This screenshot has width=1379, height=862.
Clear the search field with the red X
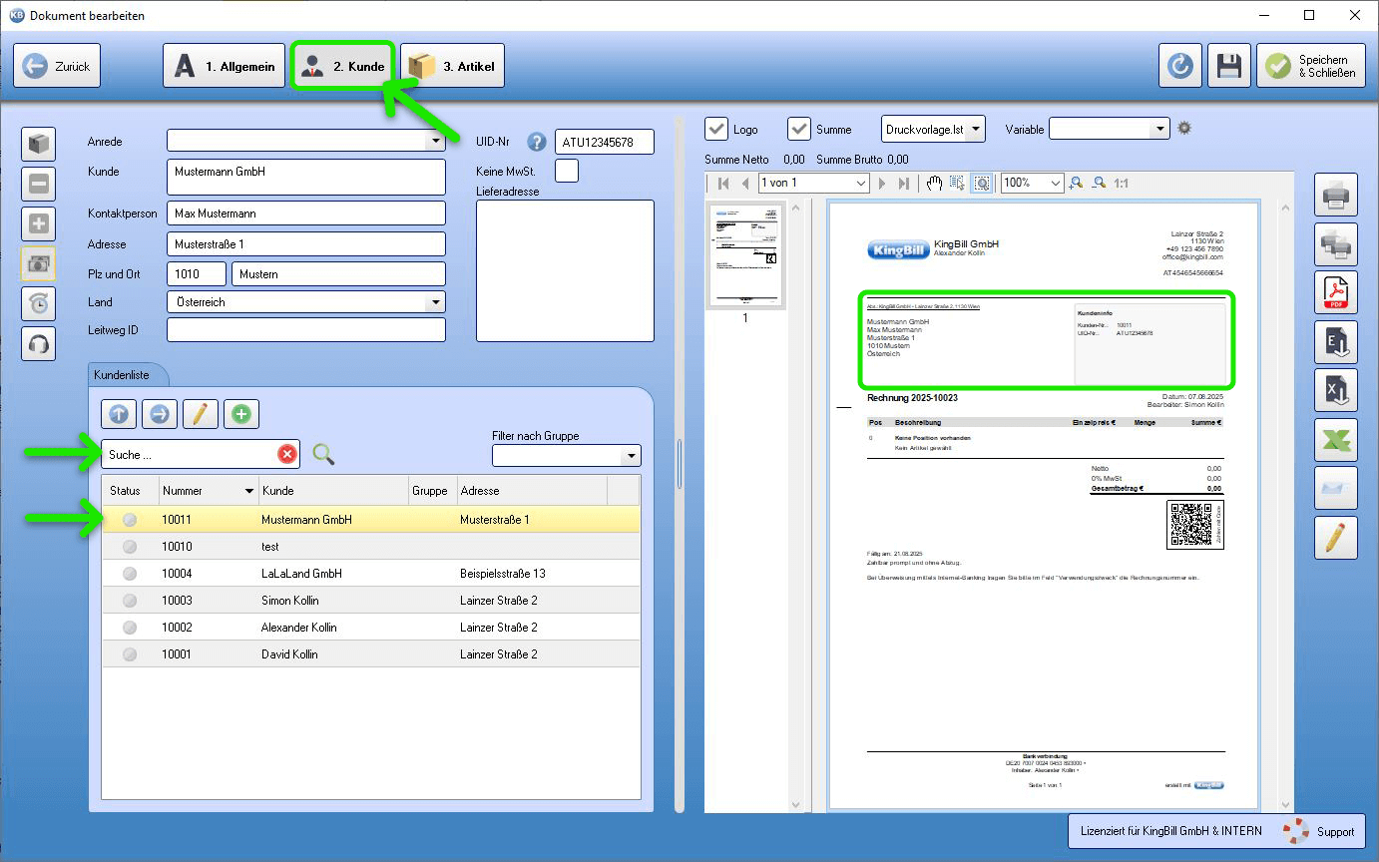pos(287,455)
